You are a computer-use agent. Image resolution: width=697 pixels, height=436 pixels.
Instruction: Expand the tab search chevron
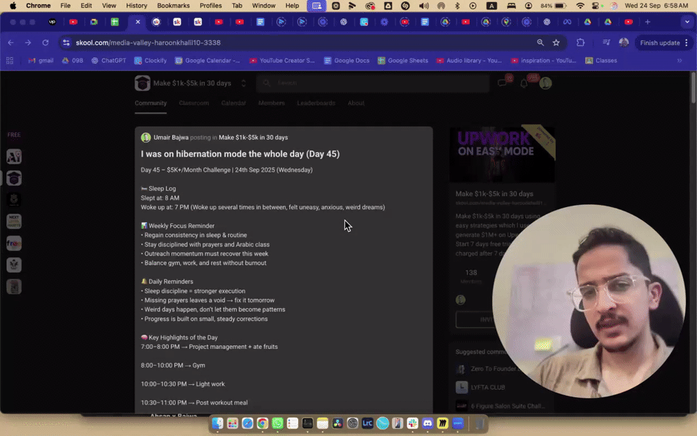click(x=687, y=22)
